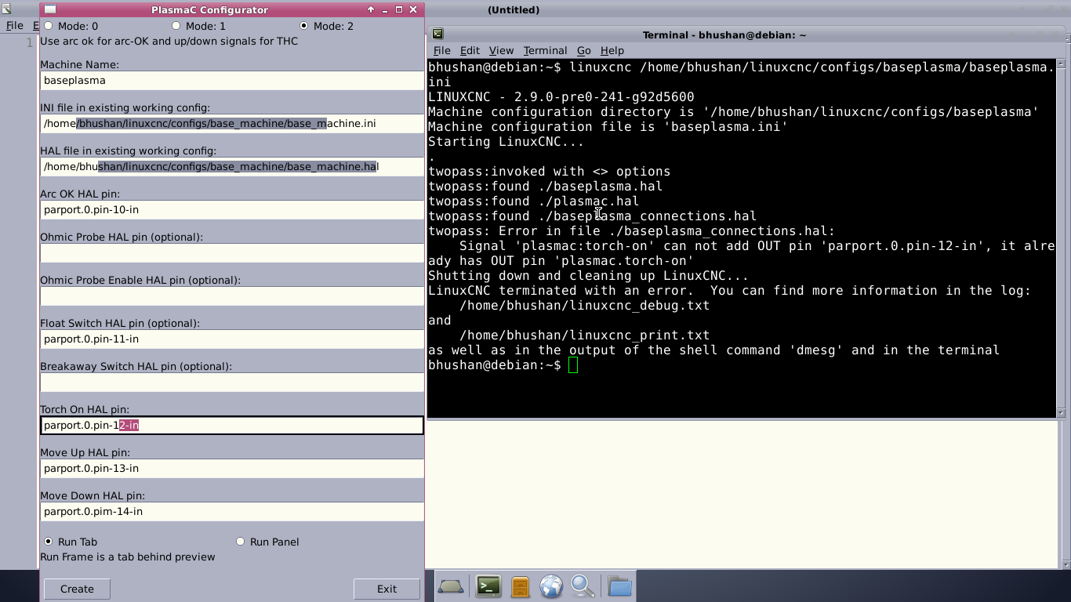Click the Untitled editor window icon
Viewport: 1071px width, 602px height.
(x=5, y=9)
